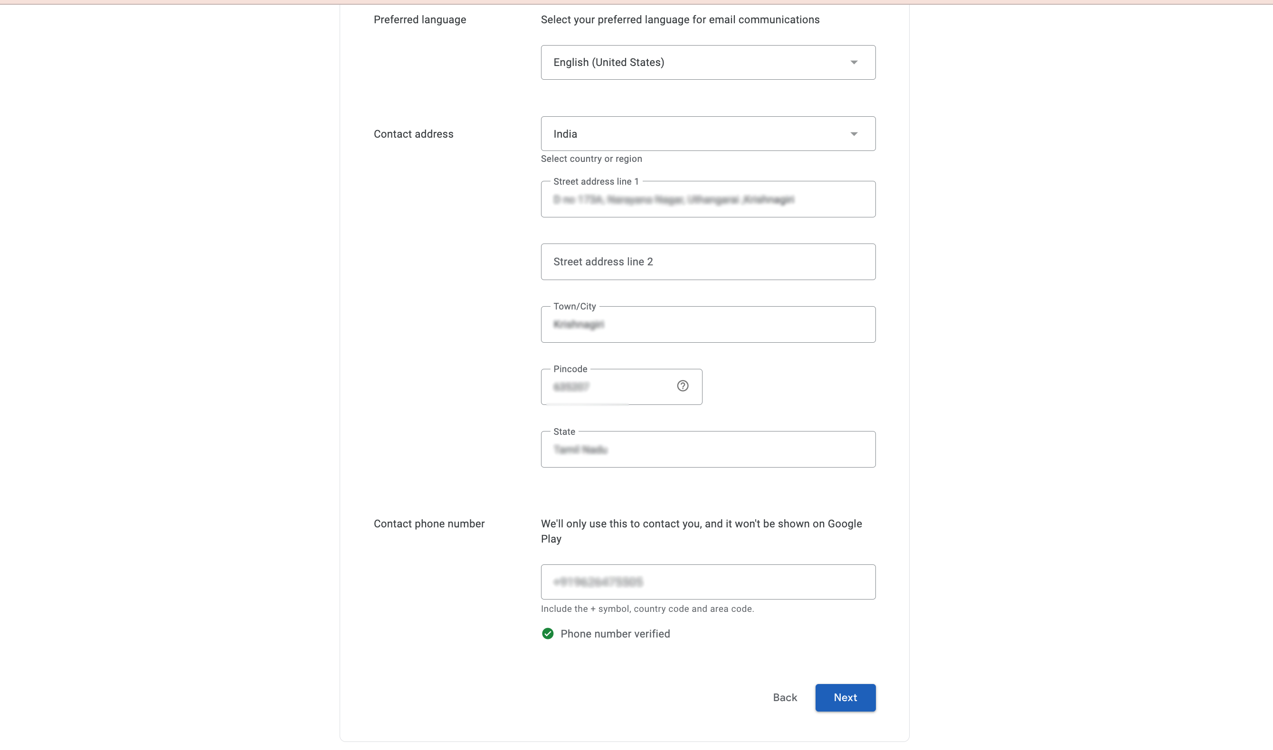The image size is (1273, 750).
Task: Click the 'Preferred language' section label
Action: 419,20
